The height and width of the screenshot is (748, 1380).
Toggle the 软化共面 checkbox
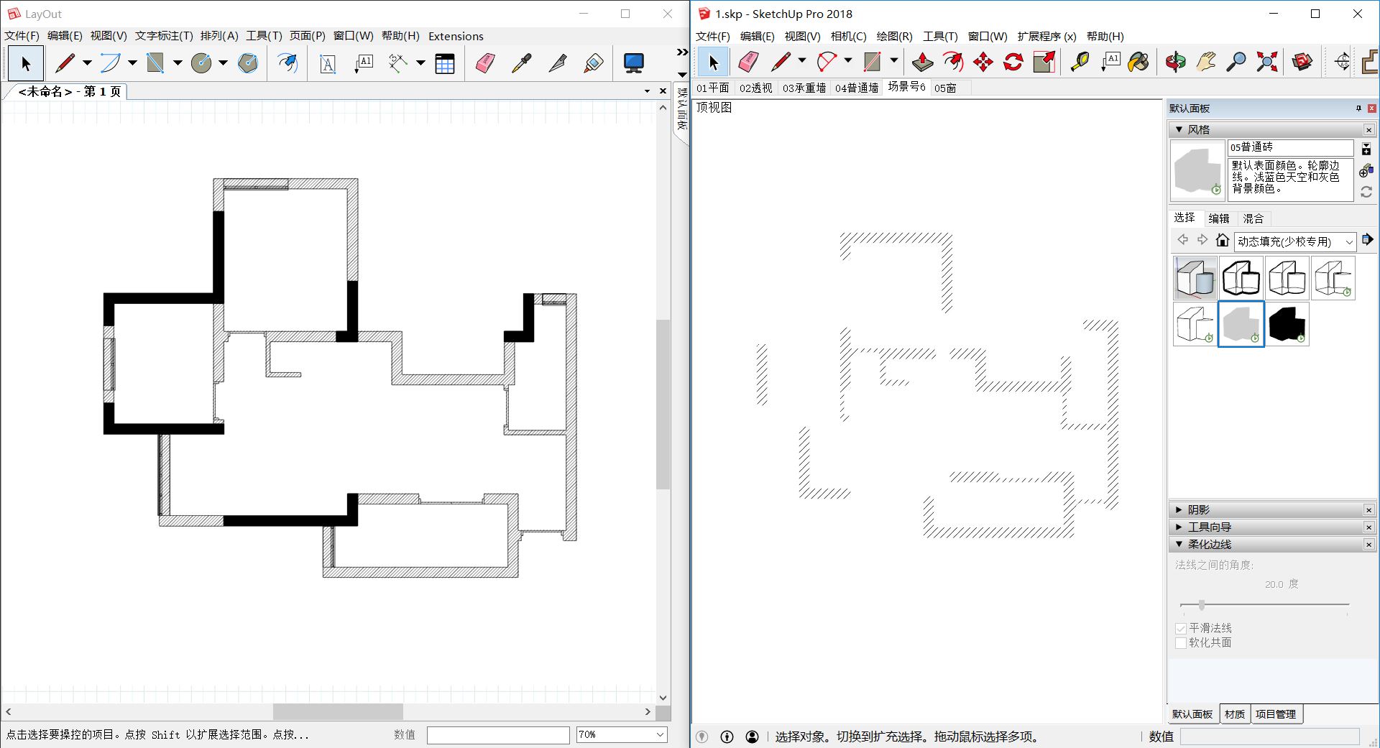1180,643
